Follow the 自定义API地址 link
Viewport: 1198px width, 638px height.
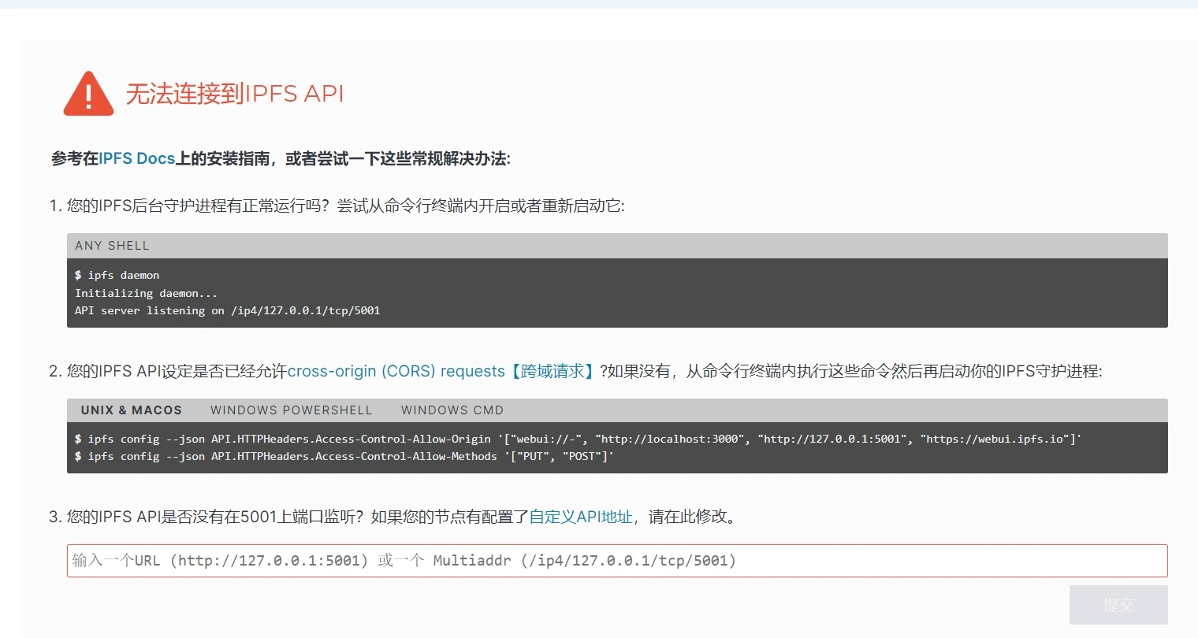[581, 517]
